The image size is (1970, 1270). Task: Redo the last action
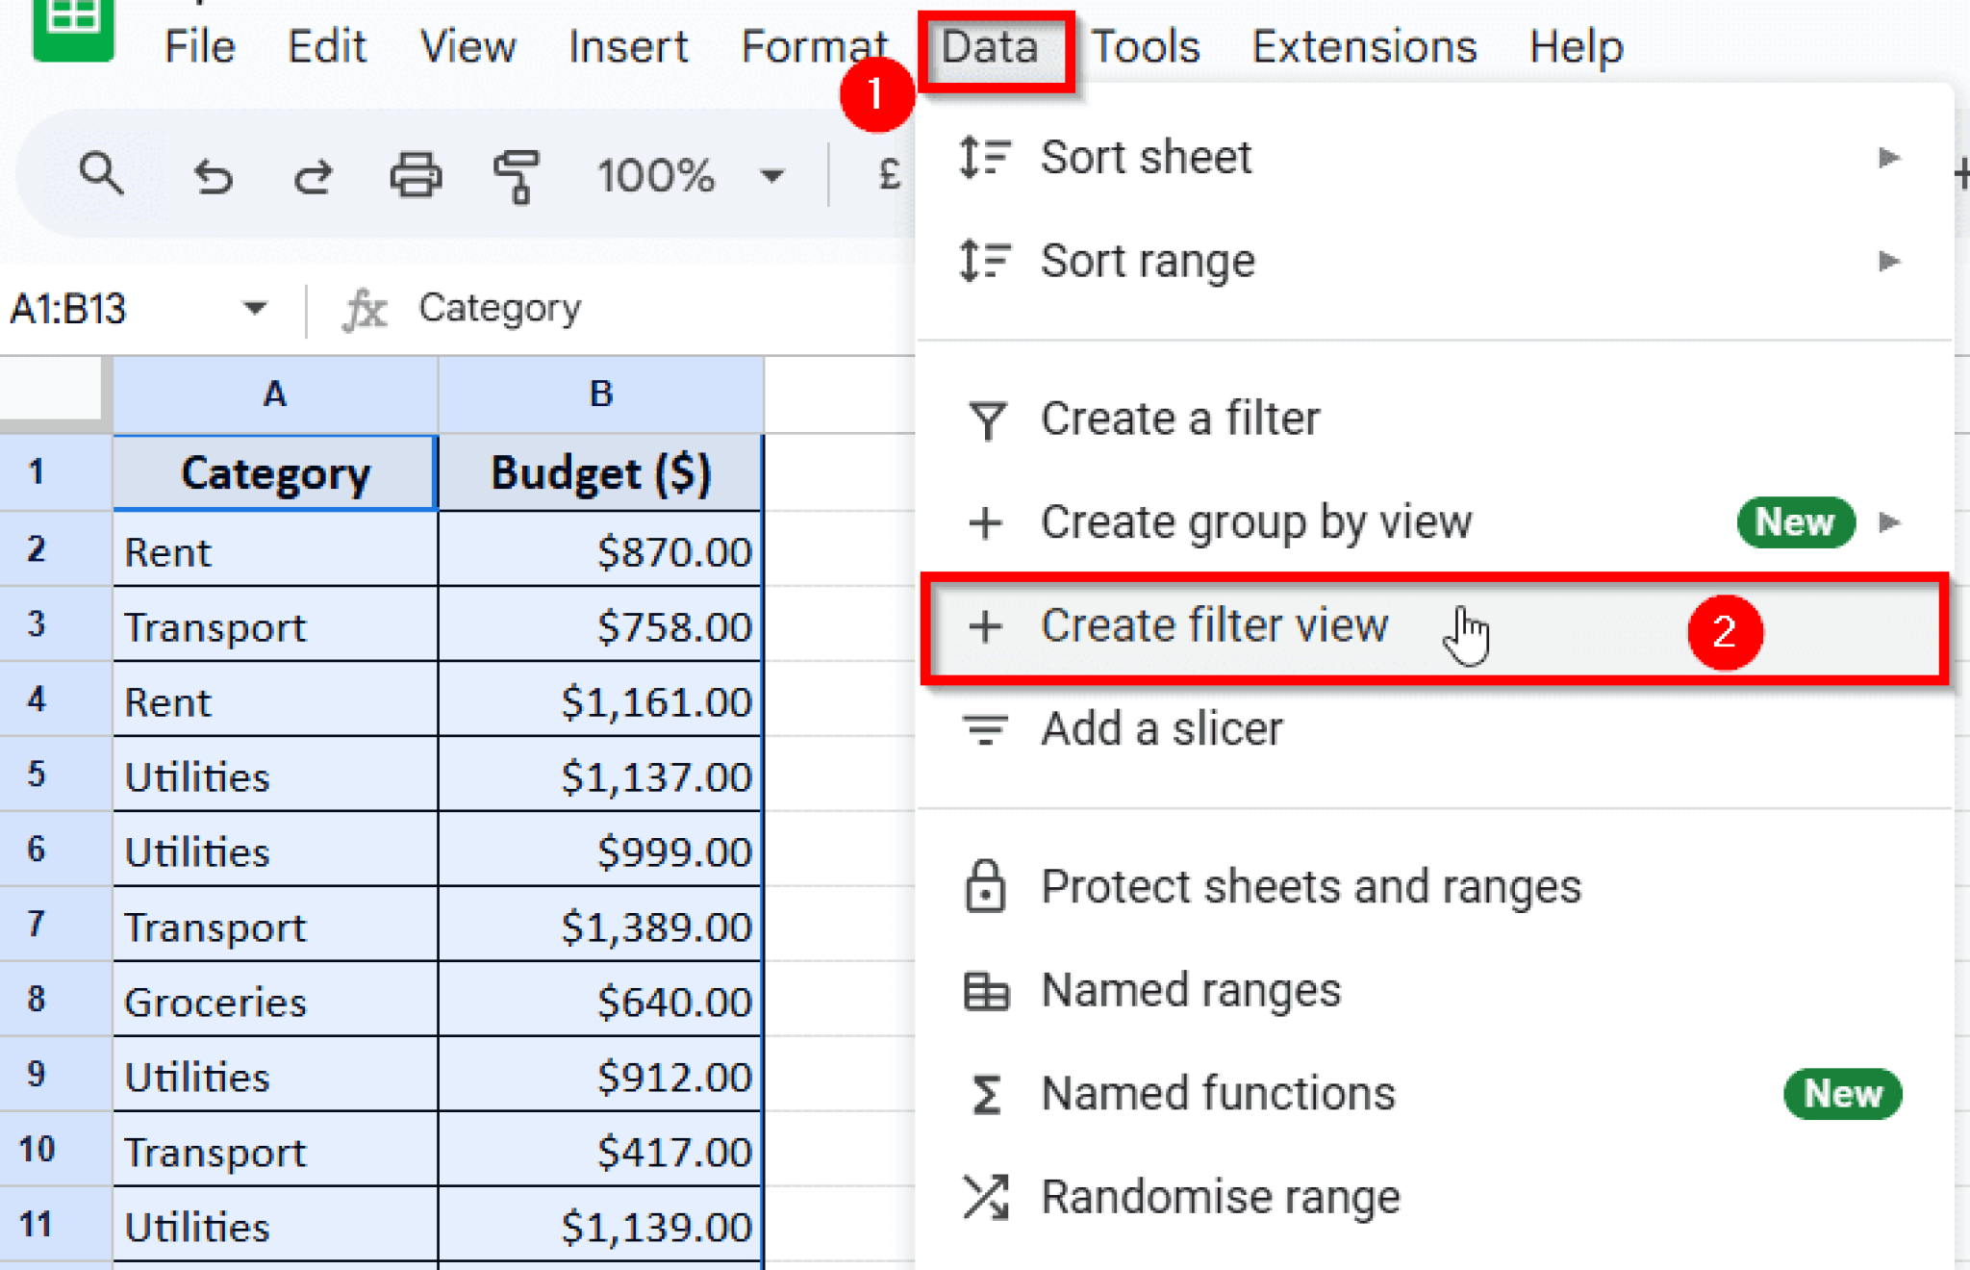313,176
